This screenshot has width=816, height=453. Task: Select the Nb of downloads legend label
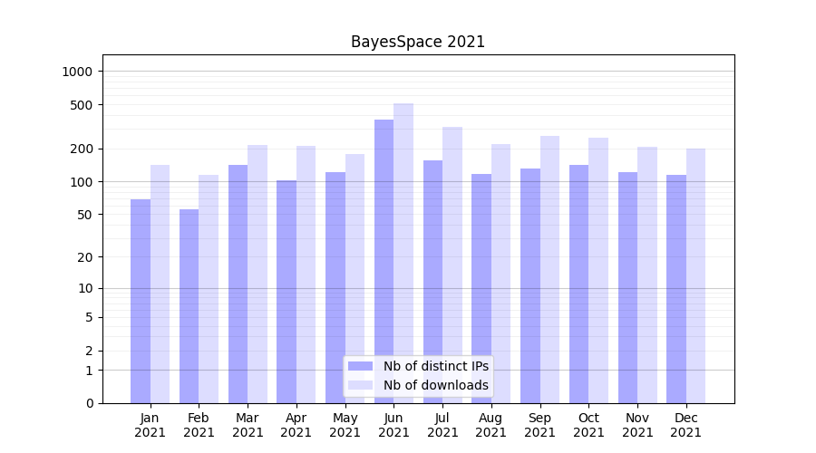pos(435,385)
